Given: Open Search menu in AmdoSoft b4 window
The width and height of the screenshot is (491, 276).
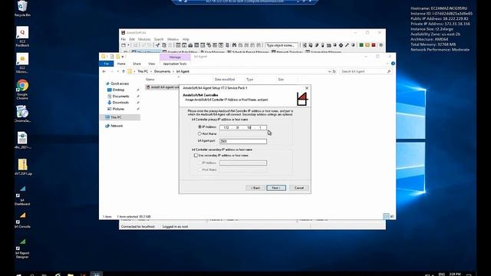Looking at the screenshot, I should pyautogui.click(x=159, y=39).
